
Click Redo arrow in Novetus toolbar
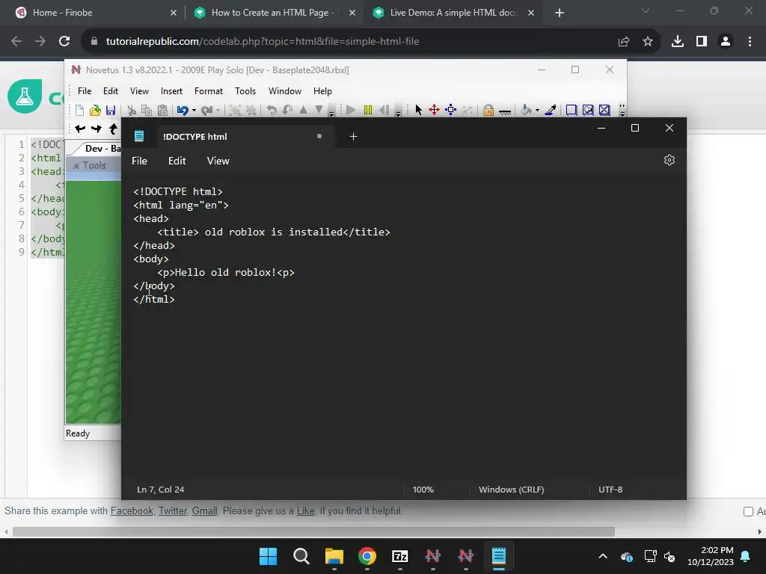206,111
